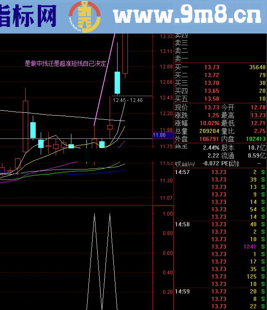The height and width of the screenshot is (310, 267).
Task: Click the 买二 bid price 13.72
Action: pos(212,75)
